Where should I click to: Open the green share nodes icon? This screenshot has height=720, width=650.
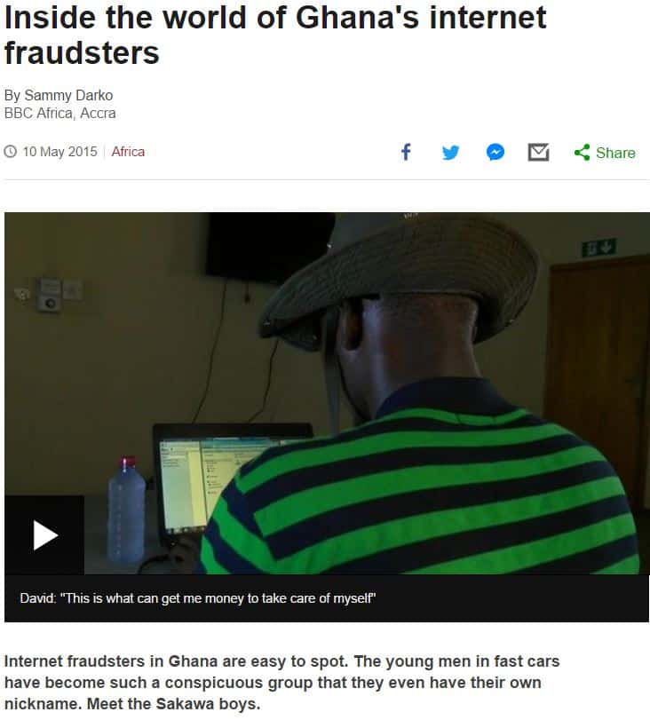coord(582,153)
